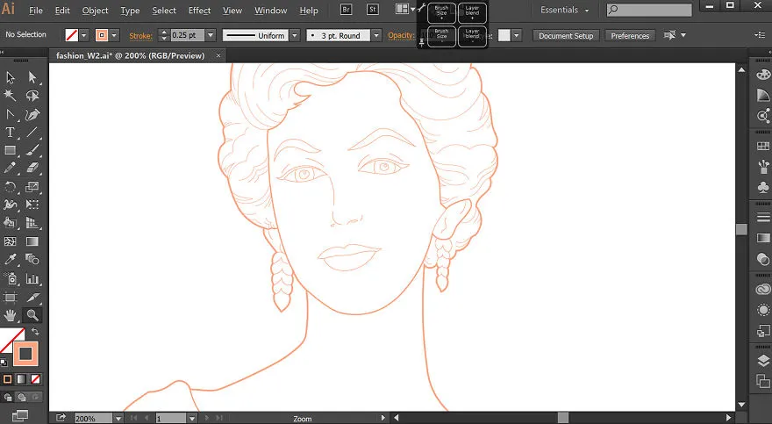
Task: Select the Magic Wand tool
Action: point(11,96)
